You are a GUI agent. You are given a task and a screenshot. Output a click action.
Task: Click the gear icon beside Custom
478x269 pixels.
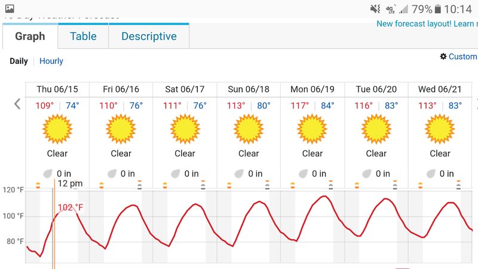coord(443,56)
